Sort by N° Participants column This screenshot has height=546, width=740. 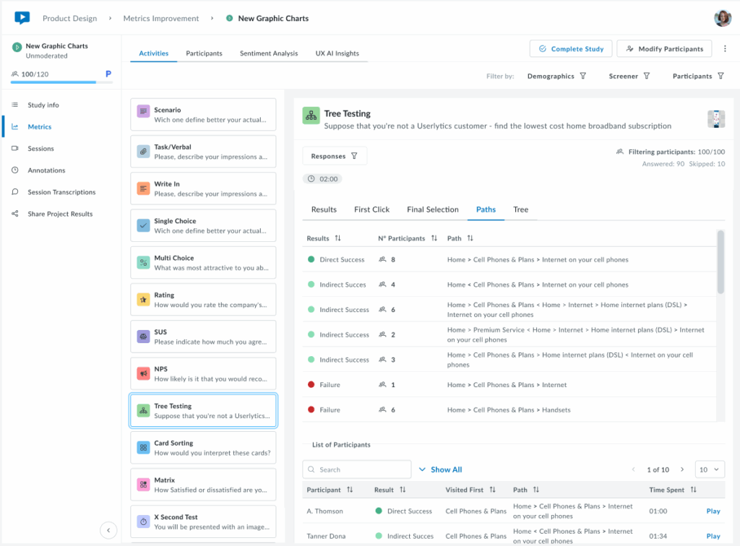click(434, 238)
